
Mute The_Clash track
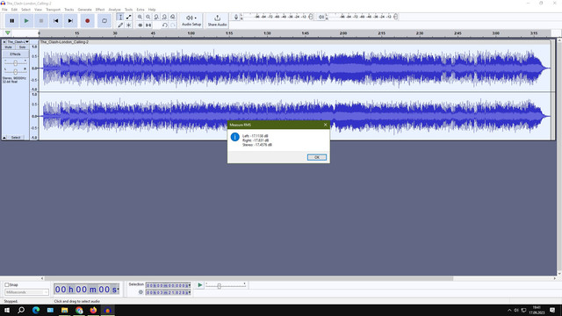click(8, 47)
